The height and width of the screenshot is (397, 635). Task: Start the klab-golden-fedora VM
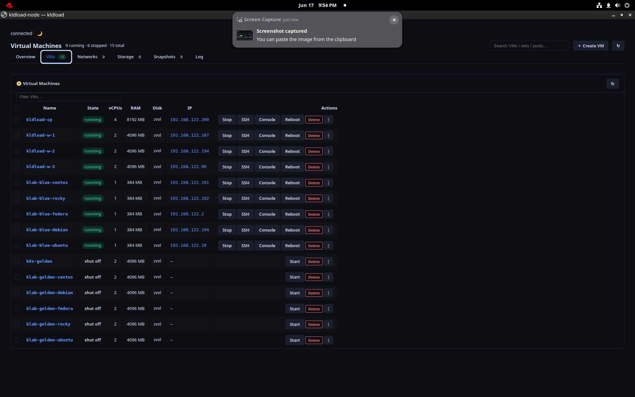pyautogui.click(x=295, y=309)
